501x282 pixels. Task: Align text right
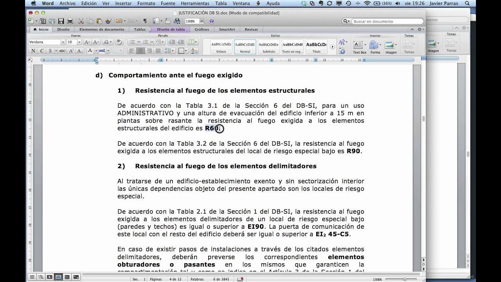pyautogui.click(x=149, y=51)
